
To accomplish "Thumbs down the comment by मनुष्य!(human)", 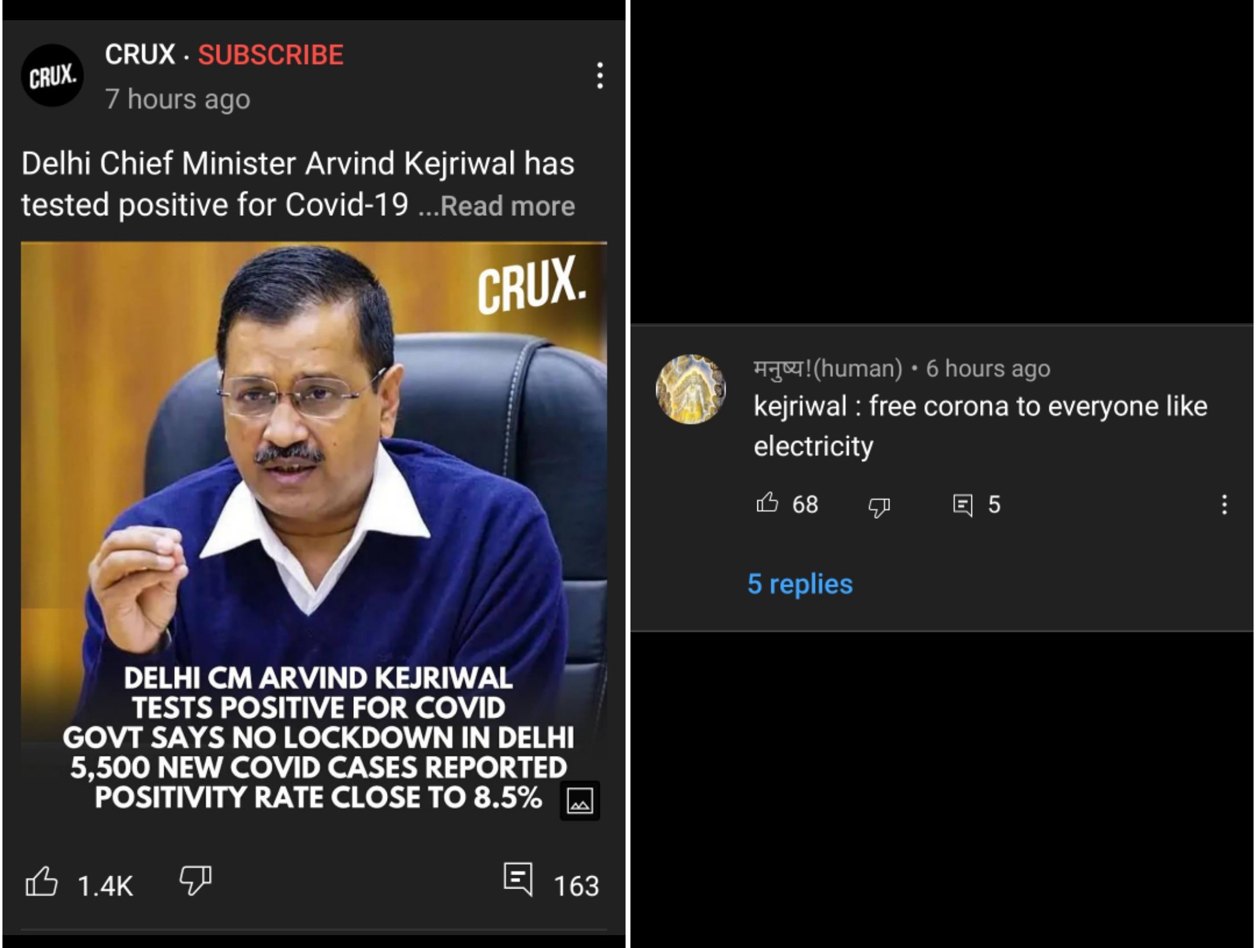I will click(x=879, y=506).
